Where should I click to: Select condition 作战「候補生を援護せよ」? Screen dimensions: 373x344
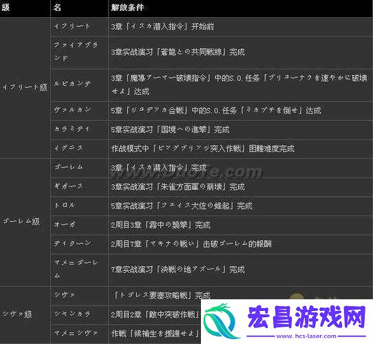click(156, 334)
